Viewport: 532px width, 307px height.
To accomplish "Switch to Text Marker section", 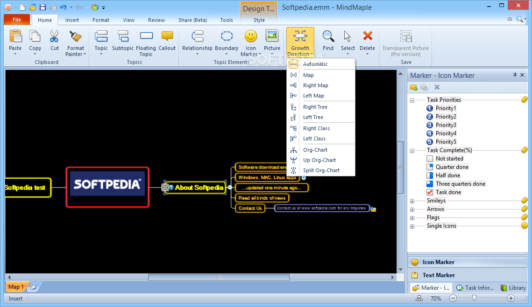I will 468,275.
